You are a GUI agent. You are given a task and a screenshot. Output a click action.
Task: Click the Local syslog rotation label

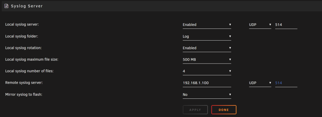coord(24,48)
